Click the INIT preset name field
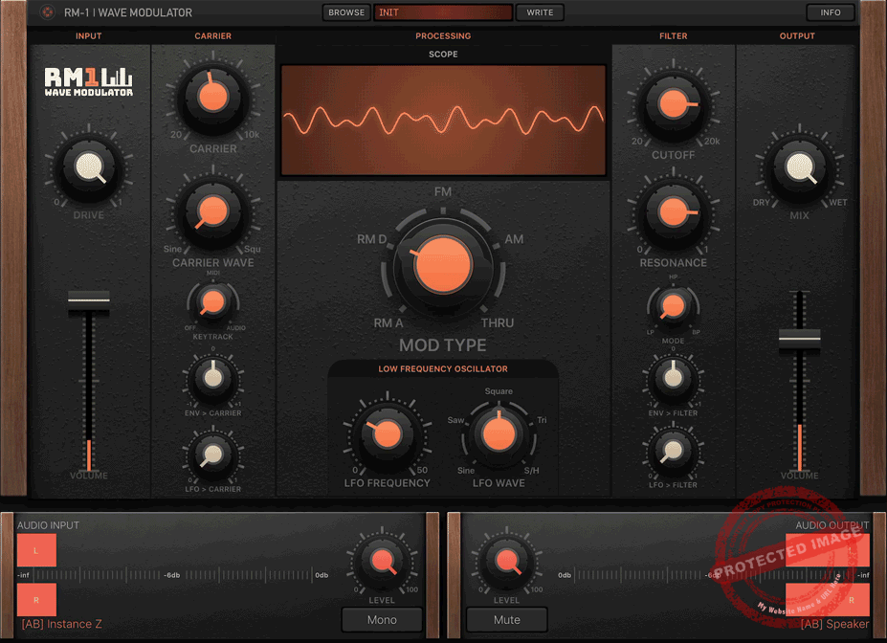 point(443,12)
